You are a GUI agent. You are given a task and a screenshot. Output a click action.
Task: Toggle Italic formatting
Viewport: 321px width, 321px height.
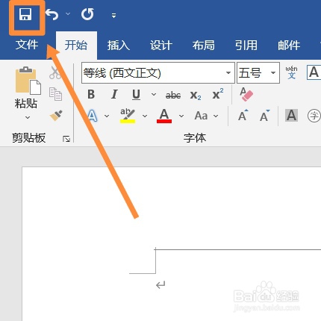[114, 95]
